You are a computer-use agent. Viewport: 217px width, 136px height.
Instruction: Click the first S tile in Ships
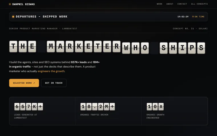164,48
